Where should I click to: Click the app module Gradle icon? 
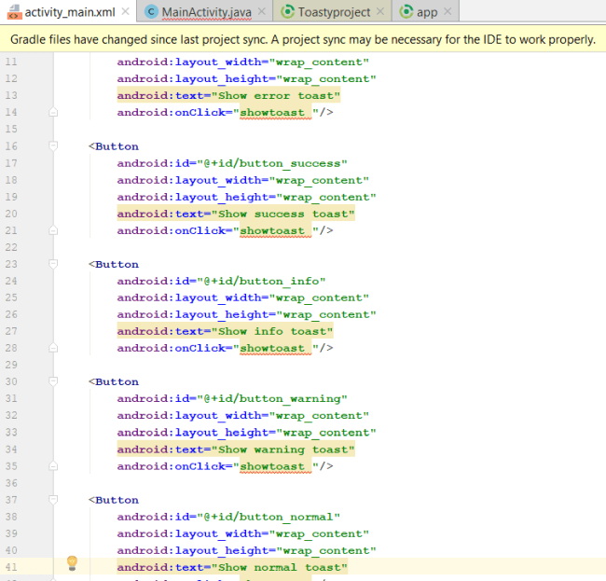405,12
